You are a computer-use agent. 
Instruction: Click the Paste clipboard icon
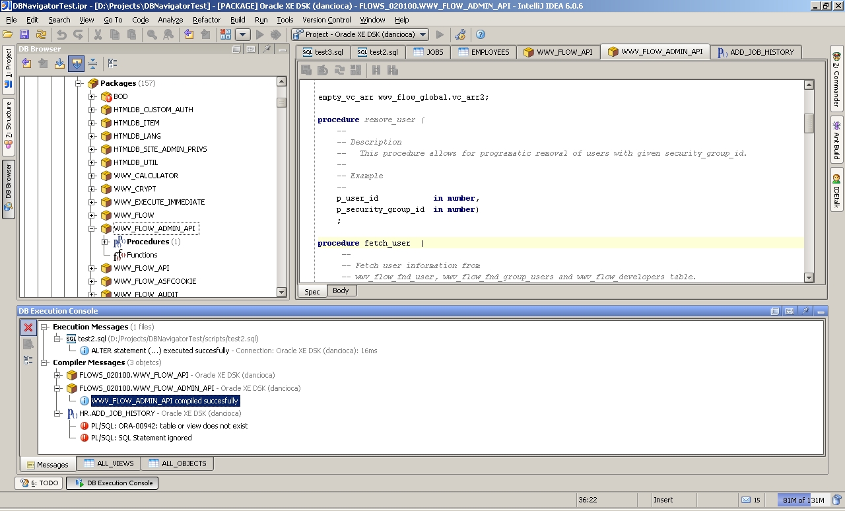click(x=131, y=34)
